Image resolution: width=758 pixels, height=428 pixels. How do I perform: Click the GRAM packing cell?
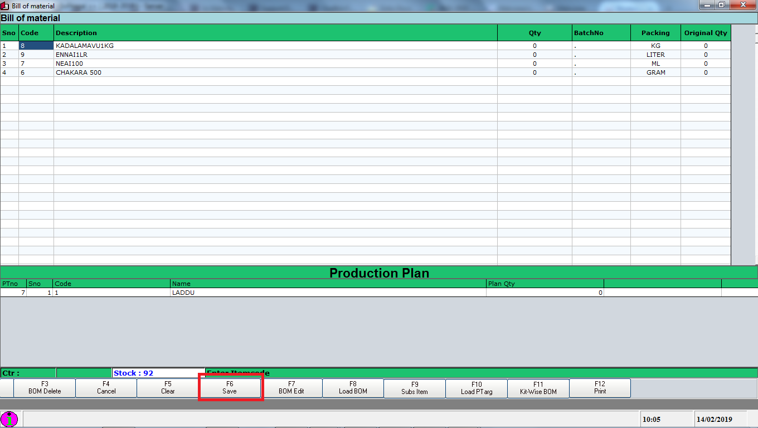pyautogui.click(x=655, y=72)
